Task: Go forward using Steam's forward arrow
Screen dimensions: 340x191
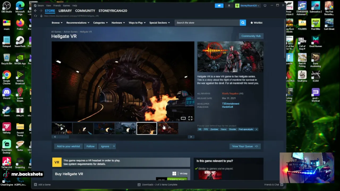Action: (x=41, y=11)
